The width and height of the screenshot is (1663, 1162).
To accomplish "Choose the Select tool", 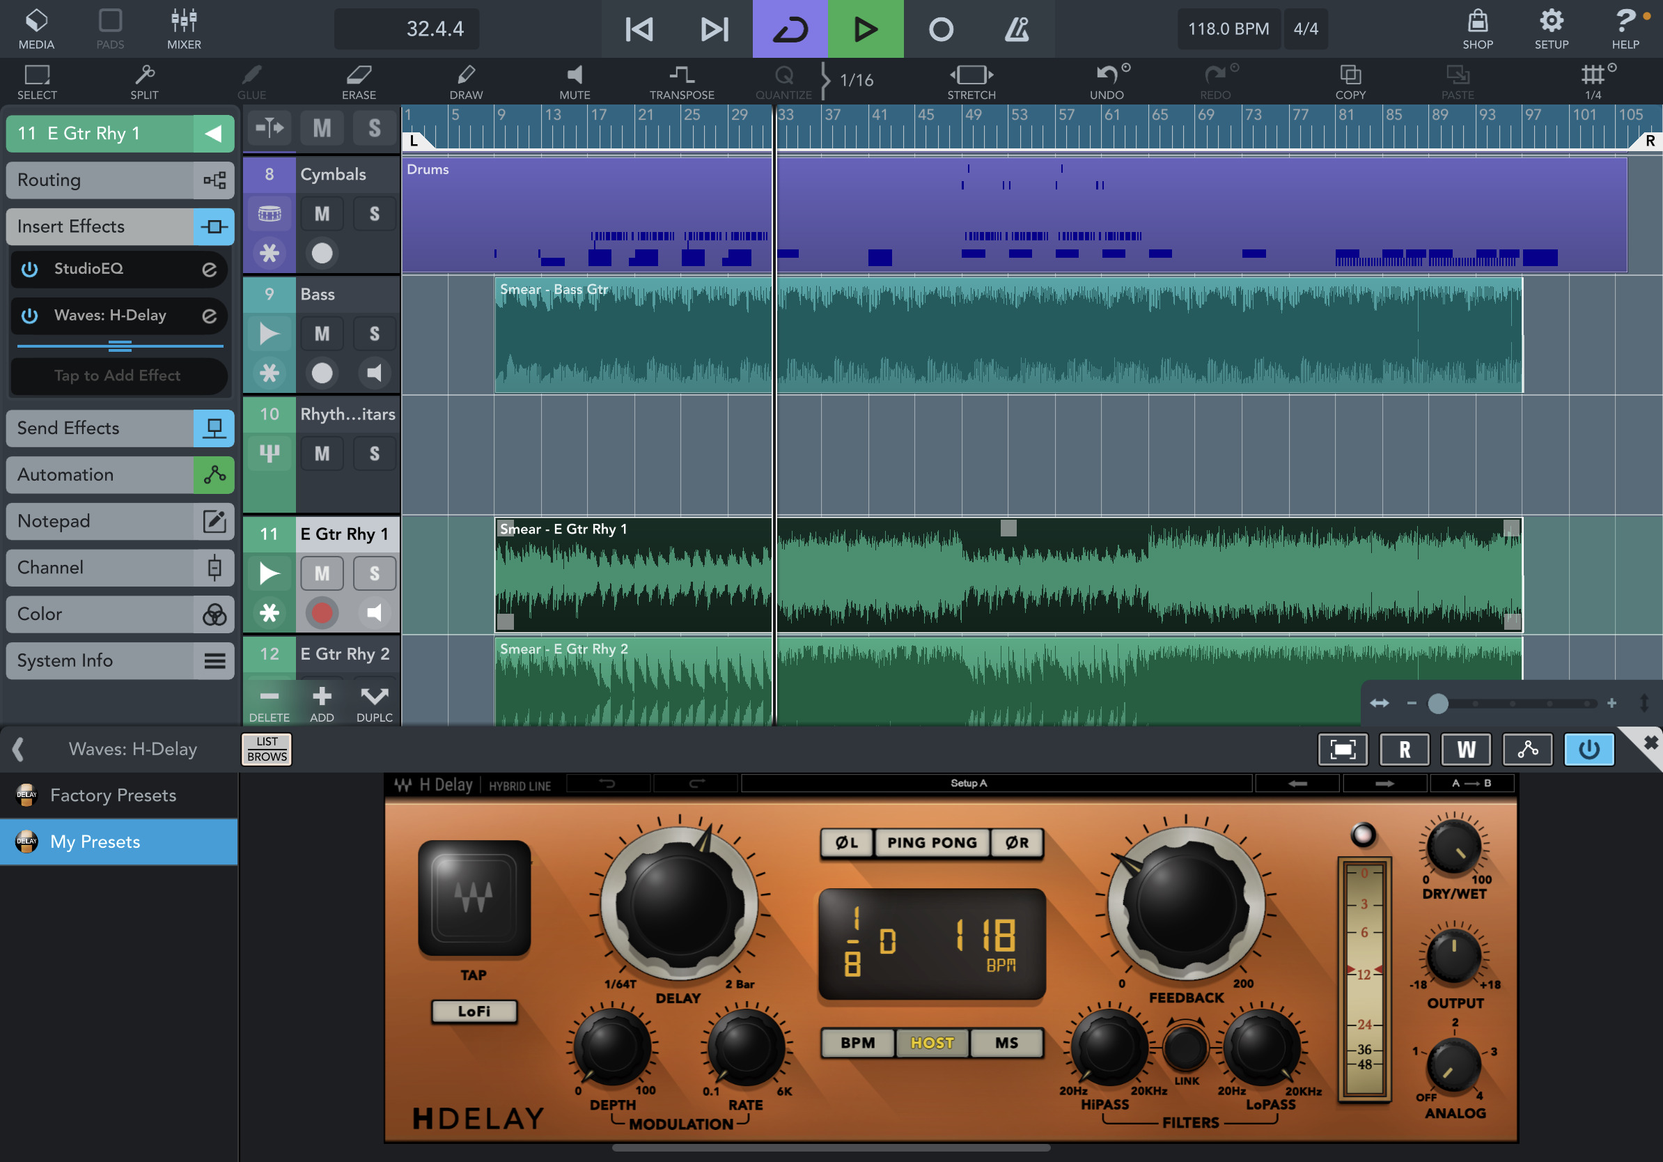I will point(37,82).
